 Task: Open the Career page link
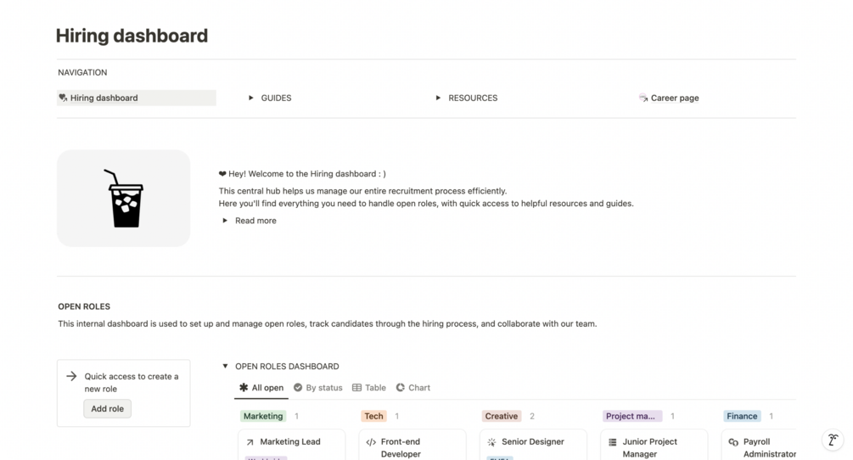pyautogui.click(x=675, y=98)
